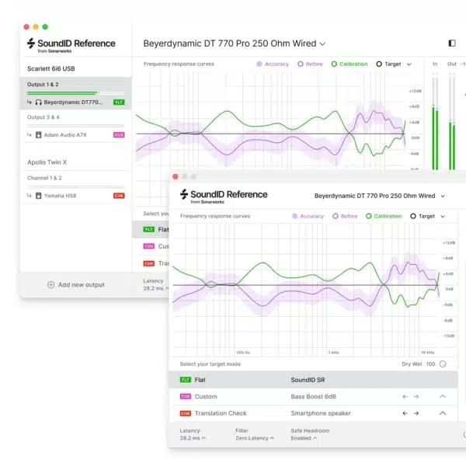The height and width of the screenshot is (466, 466).
Task: Click headphone icon next to Beyerdynamic DT770
Action: pos(38,103)
